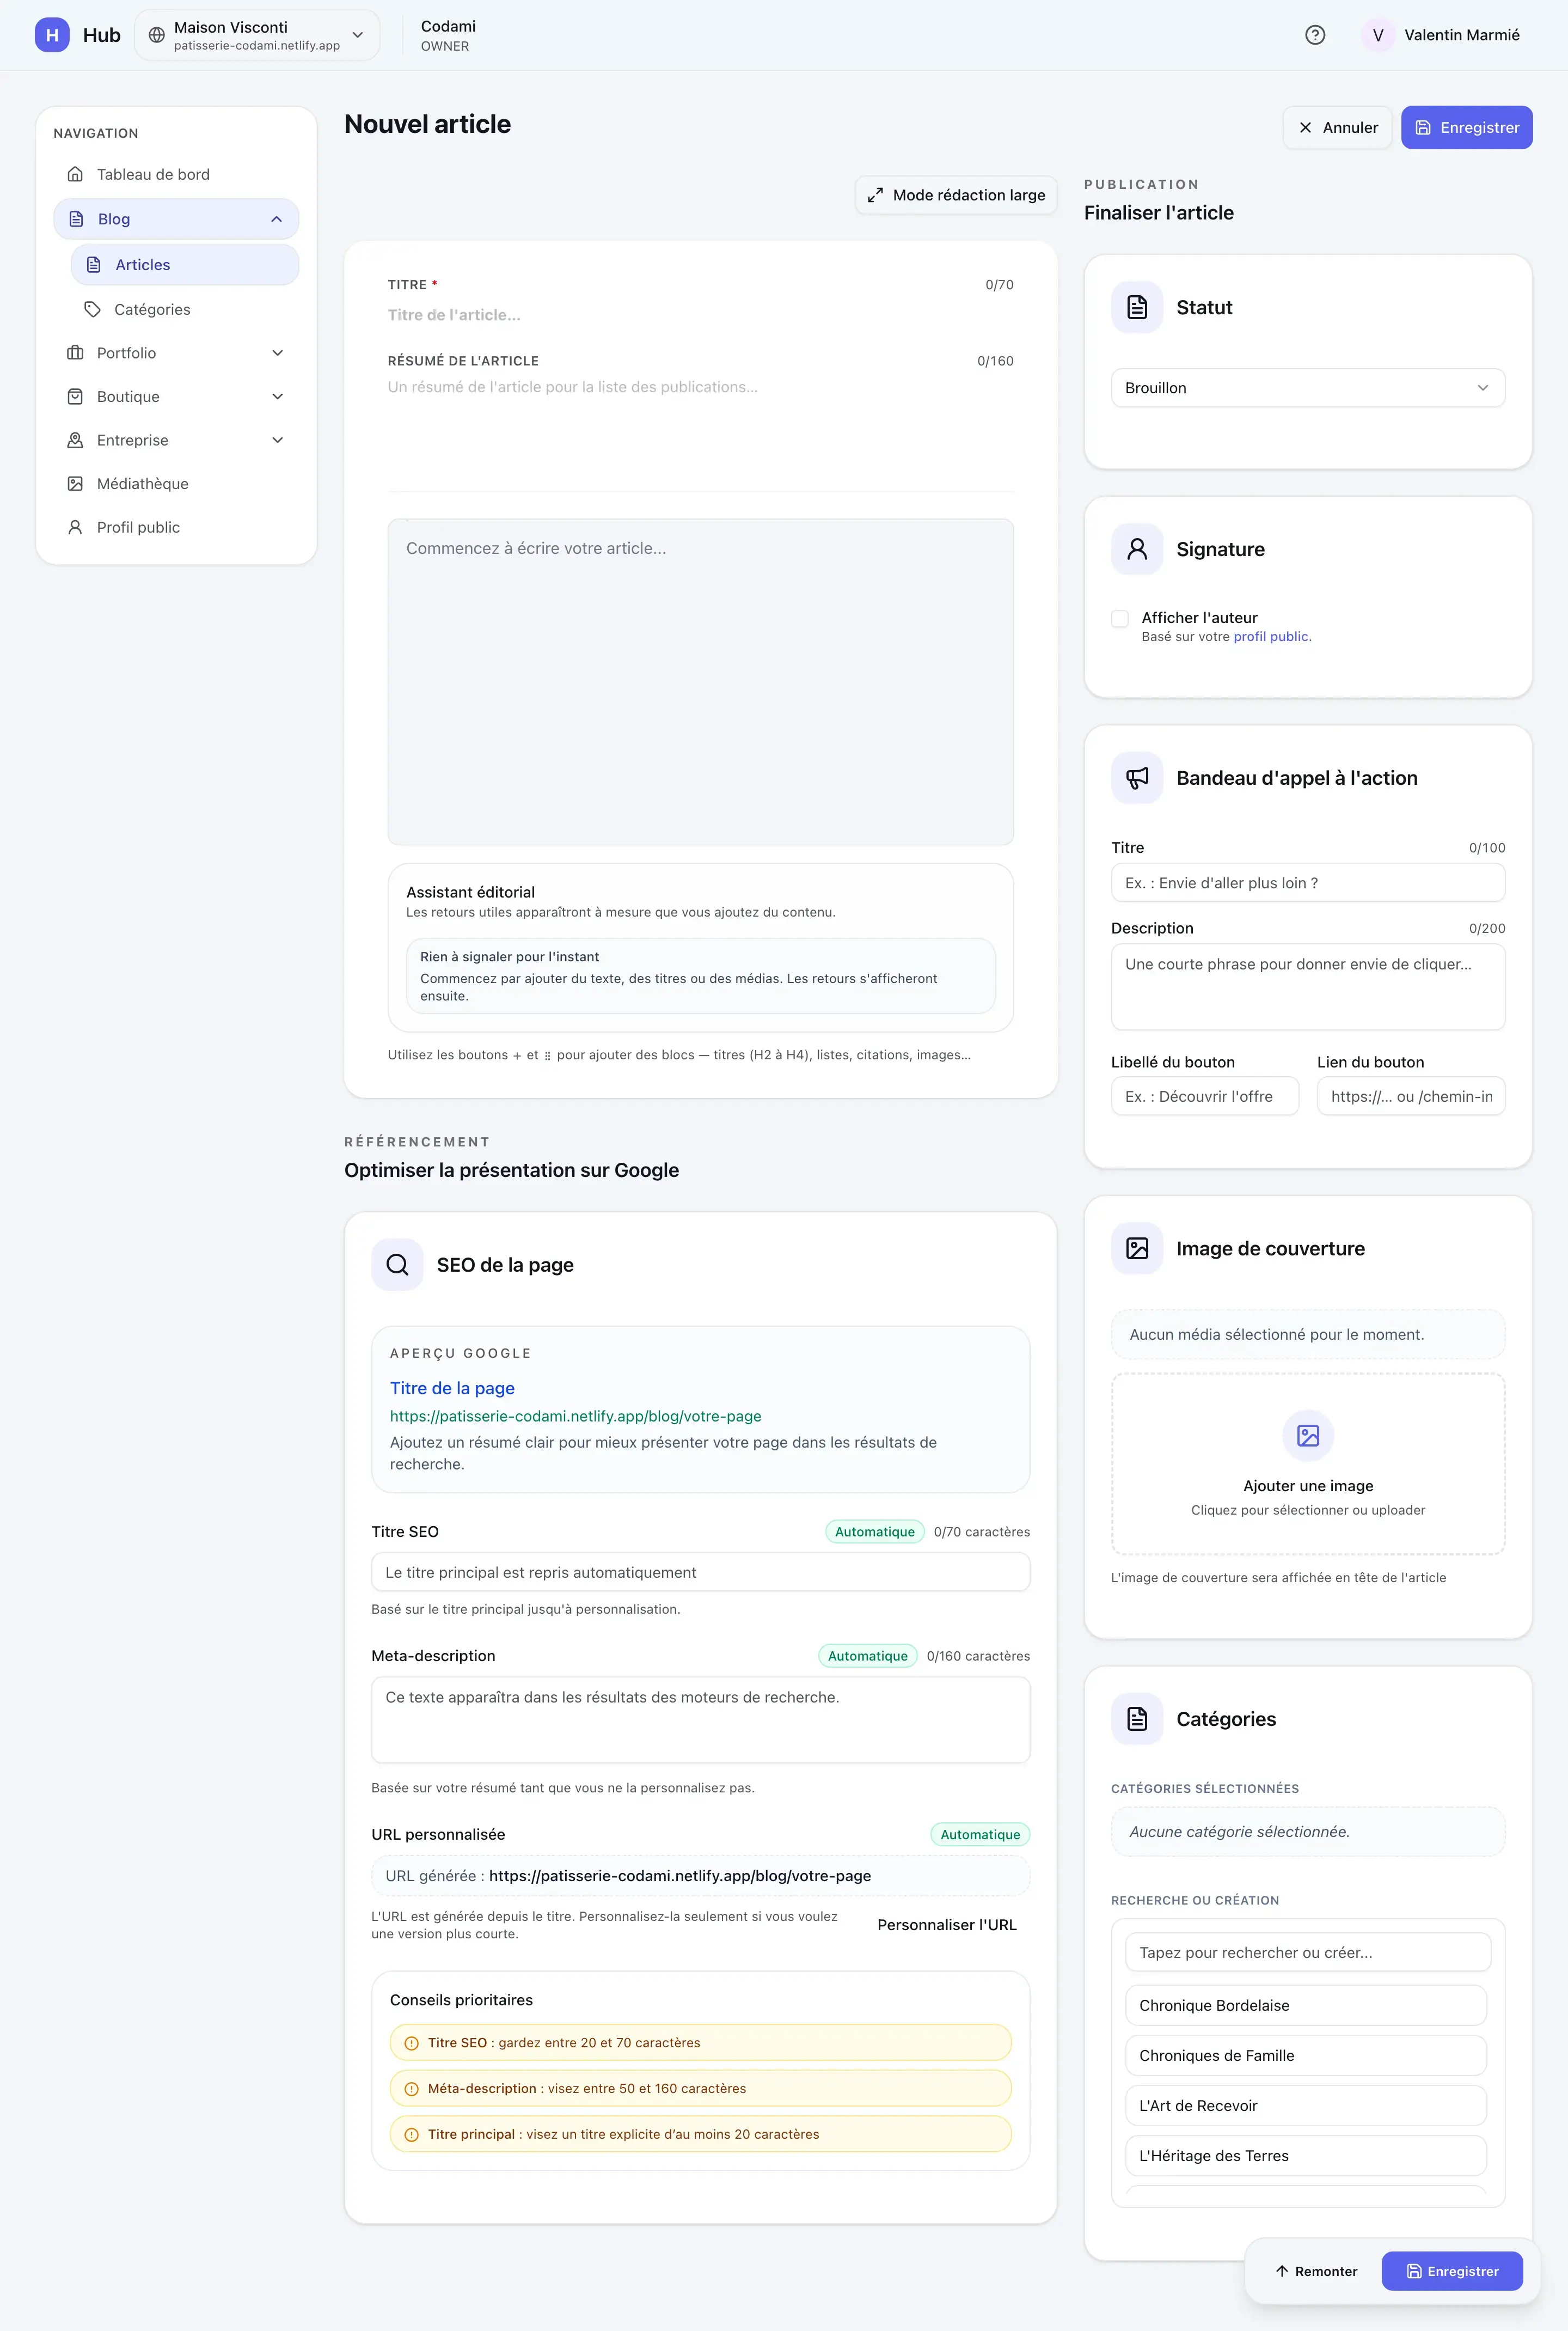Click the expand arrows icon for wide mode
This screenshot has height=2331, width=1568.
[875, 195]
